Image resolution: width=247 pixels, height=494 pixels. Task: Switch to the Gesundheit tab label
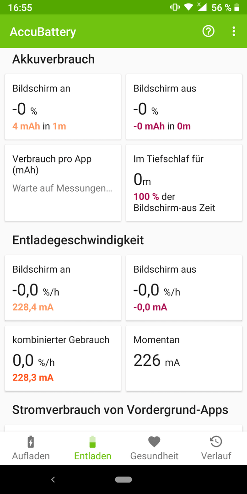[155, 456]
